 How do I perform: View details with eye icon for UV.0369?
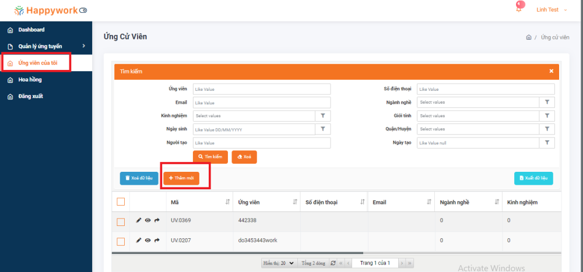coord(147,221)
